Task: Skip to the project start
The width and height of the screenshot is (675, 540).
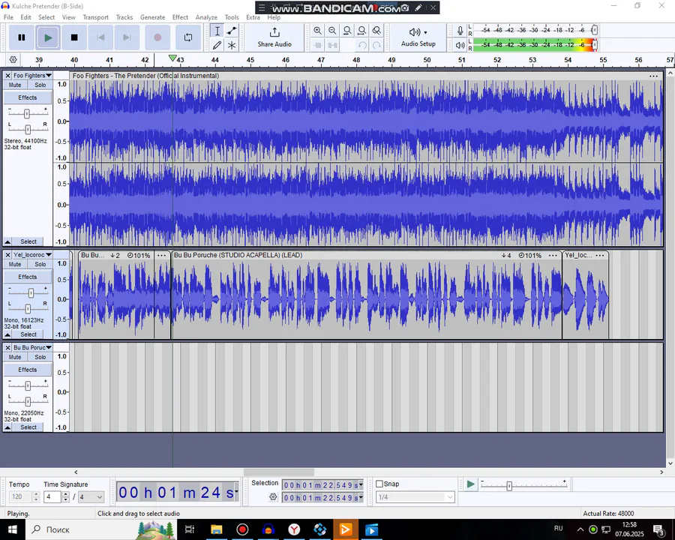Action: (100, 37)
